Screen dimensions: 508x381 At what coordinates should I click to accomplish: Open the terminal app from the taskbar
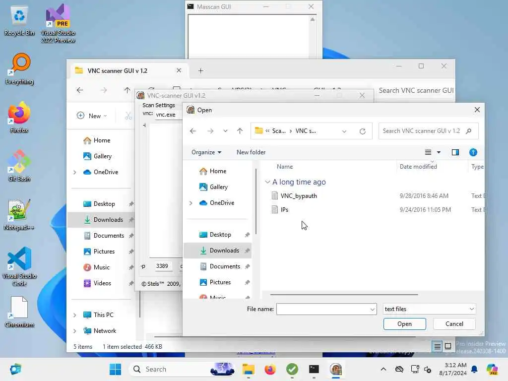[x=314, y=369]
